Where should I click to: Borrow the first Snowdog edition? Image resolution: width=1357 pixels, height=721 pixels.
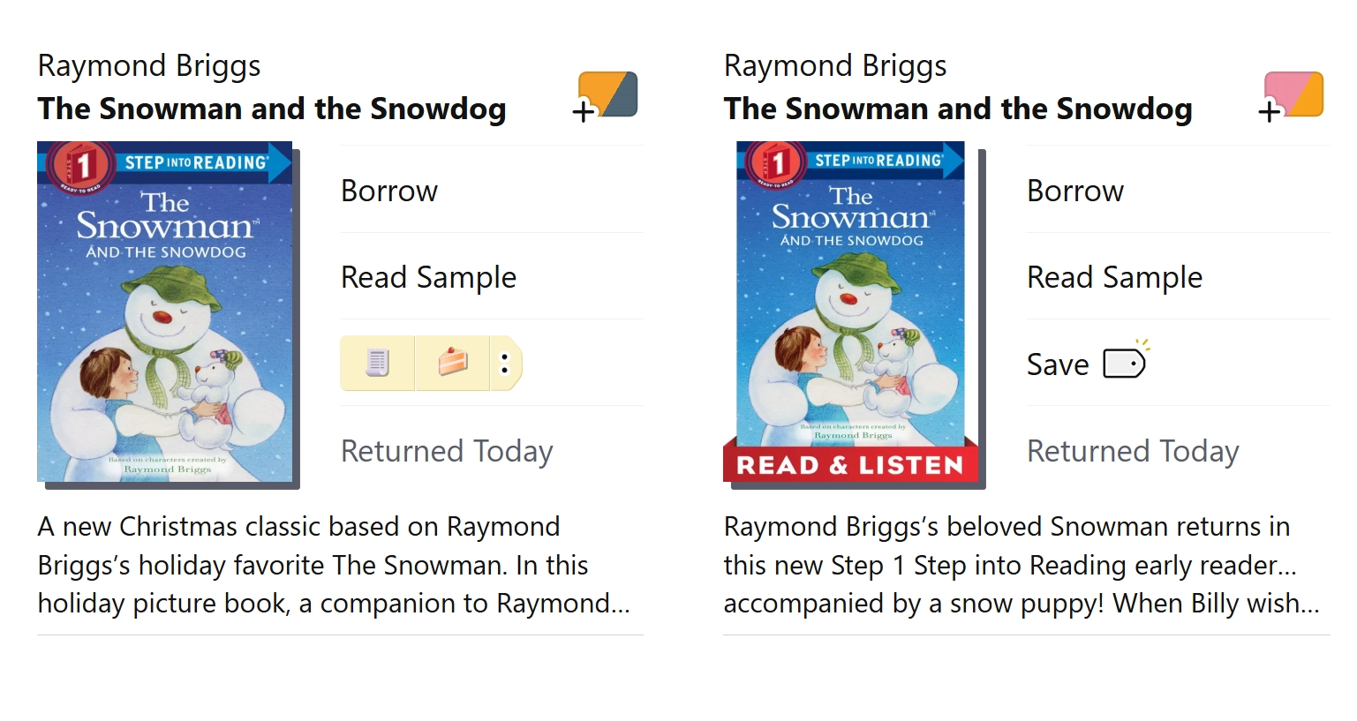(388, 191)
